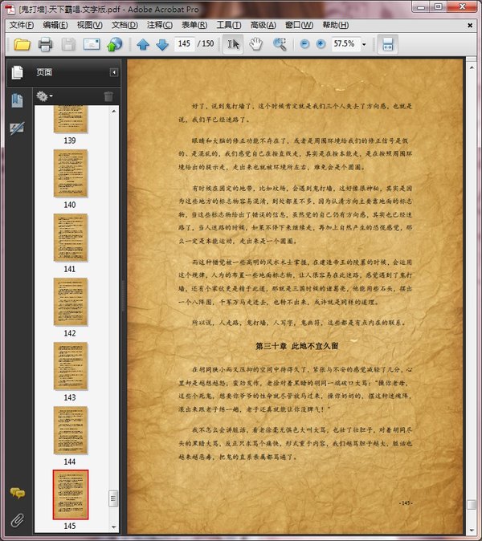Viewport: 482px width, 541px height.
Task: Open the zoom percentage dropdown arrow
Action: pyautogui.click(x=364, y=44)
